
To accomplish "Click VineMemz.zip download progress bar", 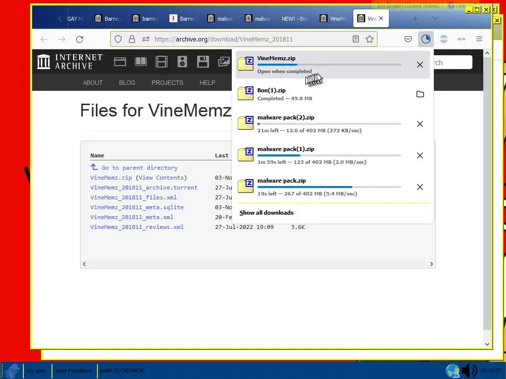I will click(x=329, y=65).
